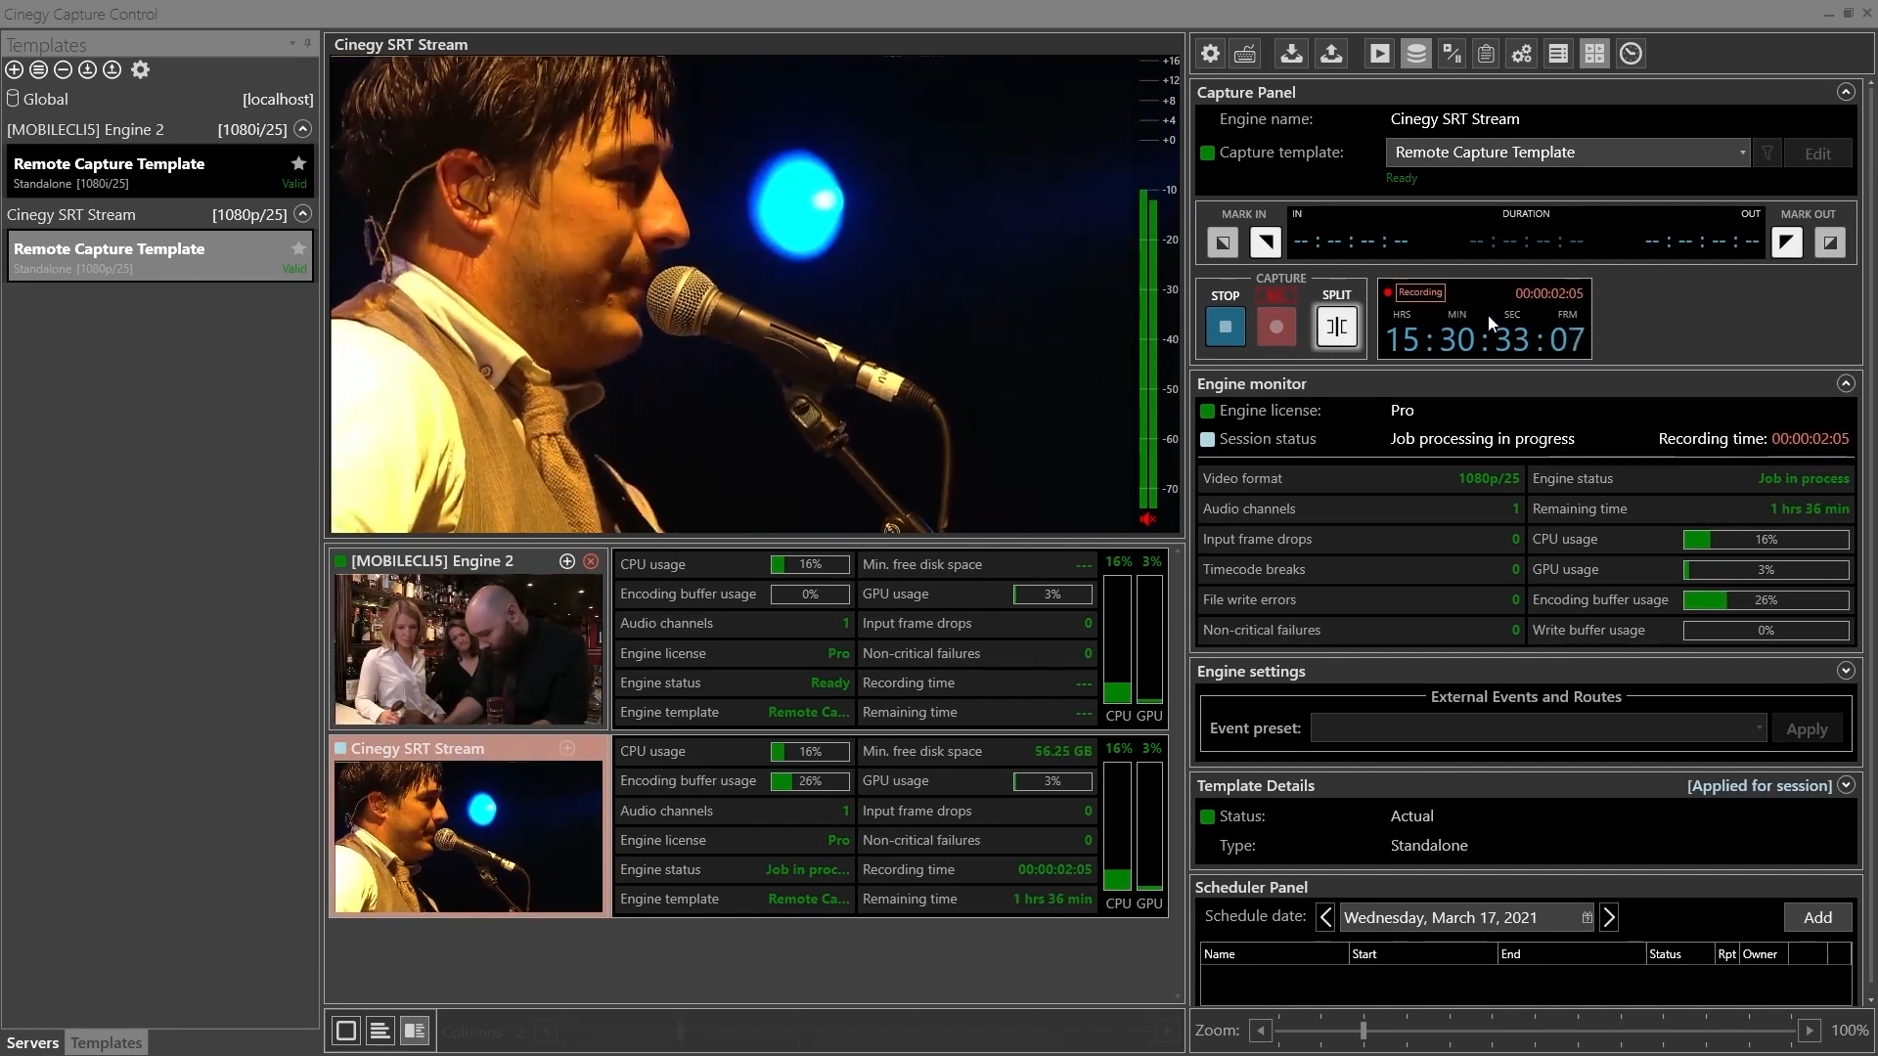1878x1056 pixels.
Task: Split the current capture
Action: (x=1337, y=327)
